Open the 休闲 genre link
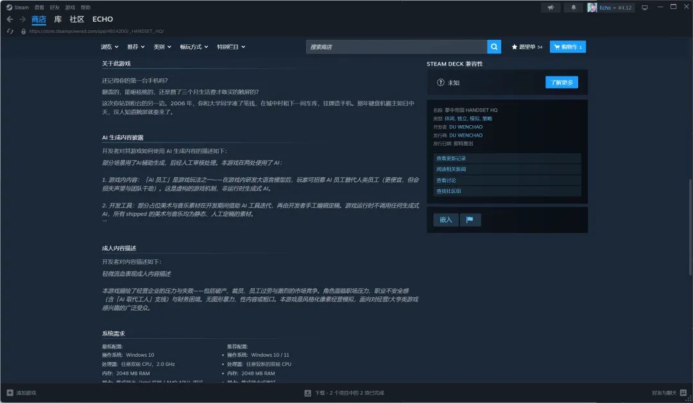 click(449, 119)
